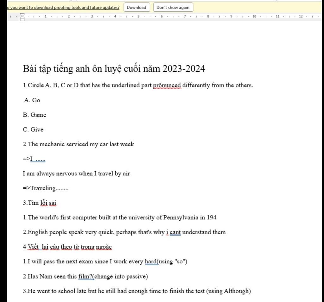
Task: Click the sentence 'I am always nervous'
Action: pos(76,174)
